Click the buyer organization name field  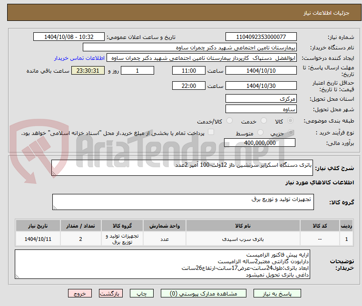pos(189,48)
